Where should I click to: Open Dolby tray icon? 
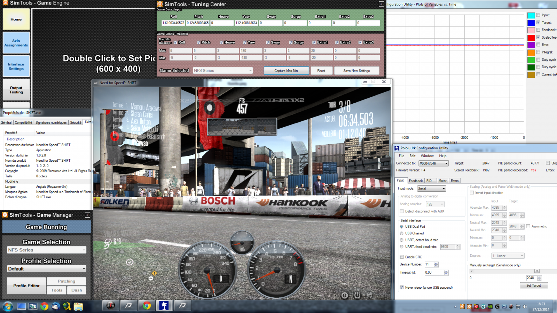click(x=504, y=307)
